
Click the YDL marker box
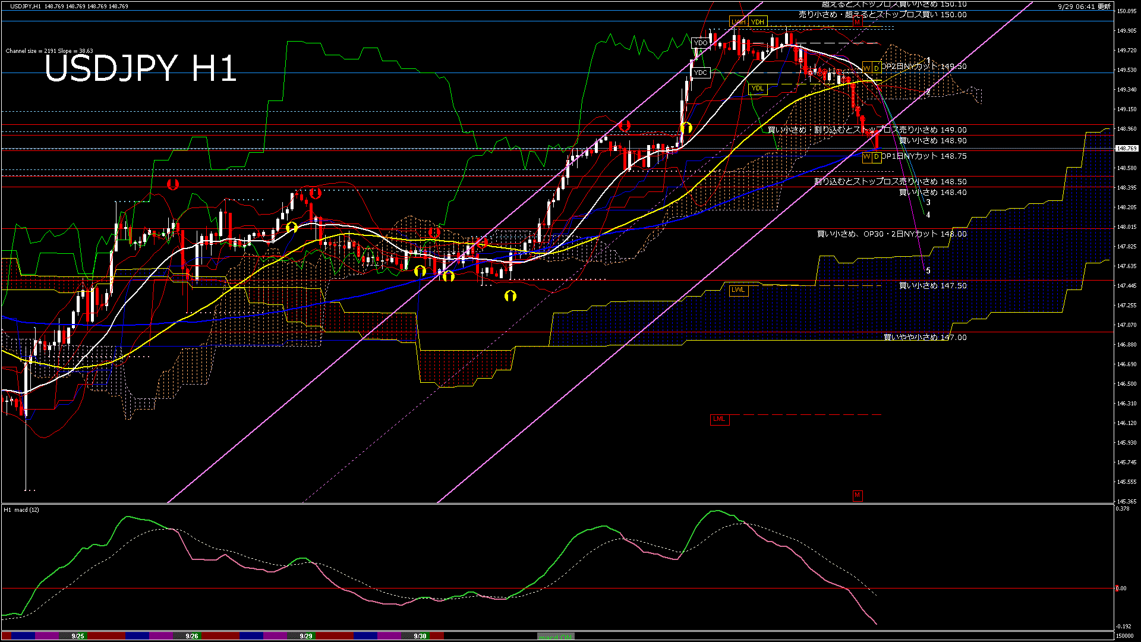[758, 88]
